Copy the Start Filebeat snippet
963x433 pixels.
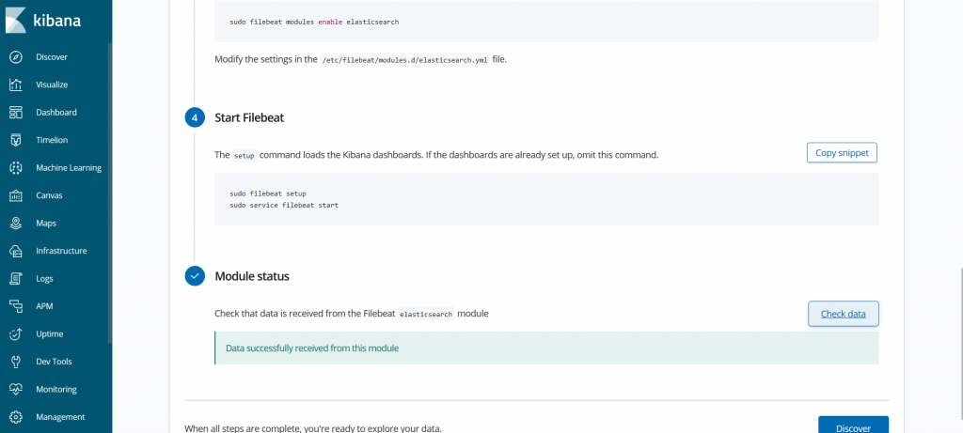pos(842,153)
